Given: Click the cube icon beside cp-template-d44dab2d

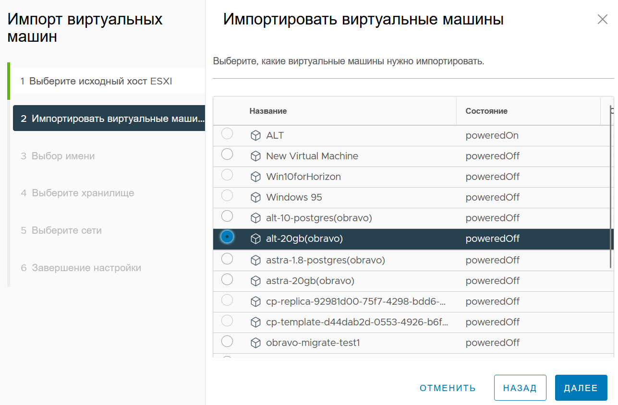Looking at the screenshot, I should click(x=255, y=322).
